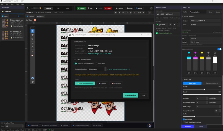This screenshot has width=223, height=131.
Task: Click the diagonal resize icon in top toolbar
Action: [127, 13]
